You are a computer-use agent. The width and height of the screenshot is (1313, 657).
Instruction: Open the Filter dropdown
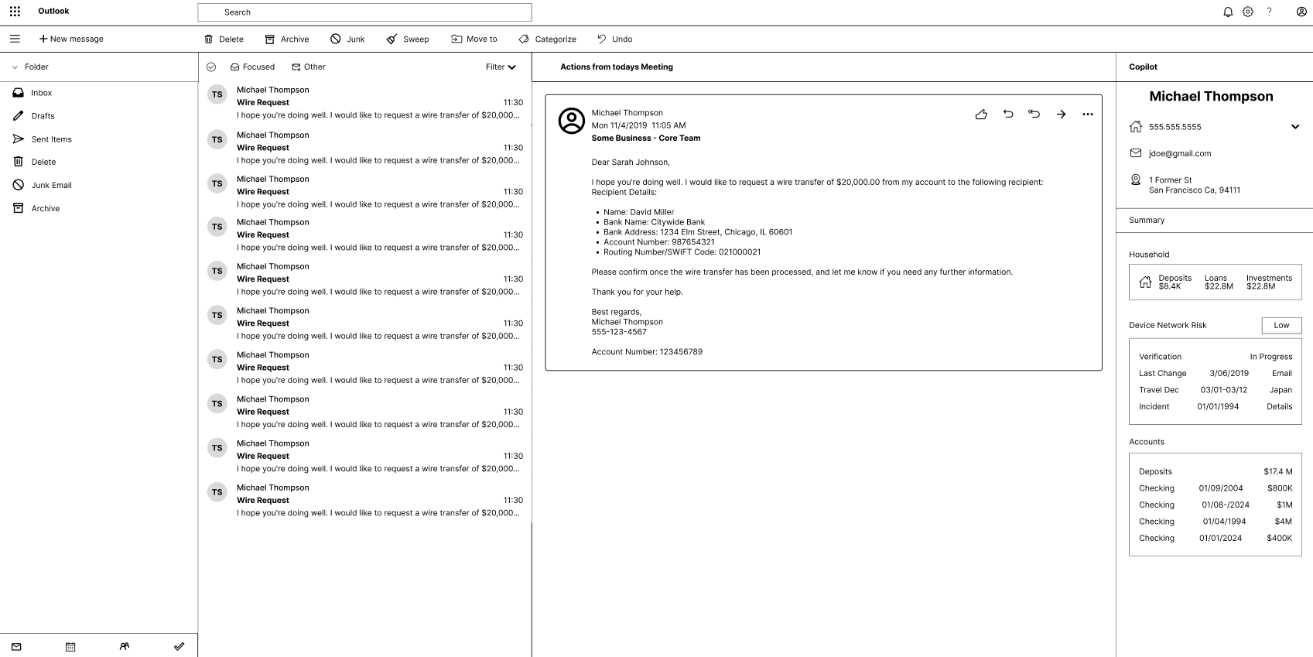coord(501,67)
